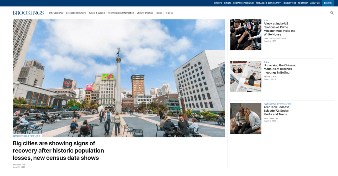Expand the Regions dropdown
This screenshot has width=338, height=176.
(x=169, y=13)
